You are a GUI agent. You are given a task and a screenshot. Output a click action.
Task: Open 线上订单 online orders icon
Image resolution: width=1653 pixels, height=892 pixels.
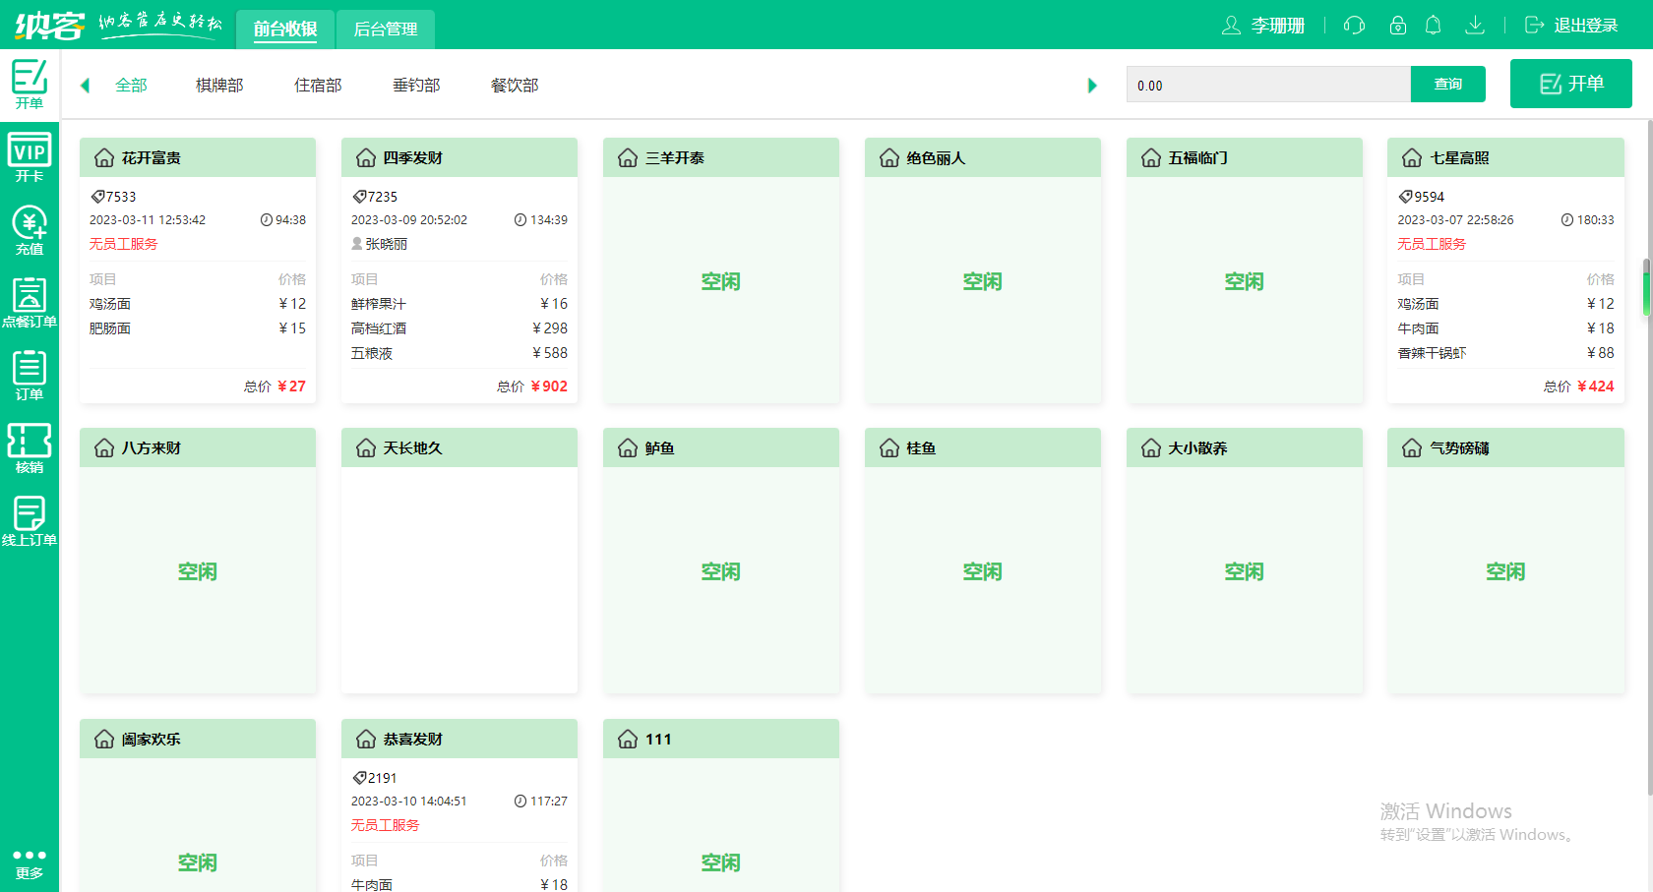(29, 521)
